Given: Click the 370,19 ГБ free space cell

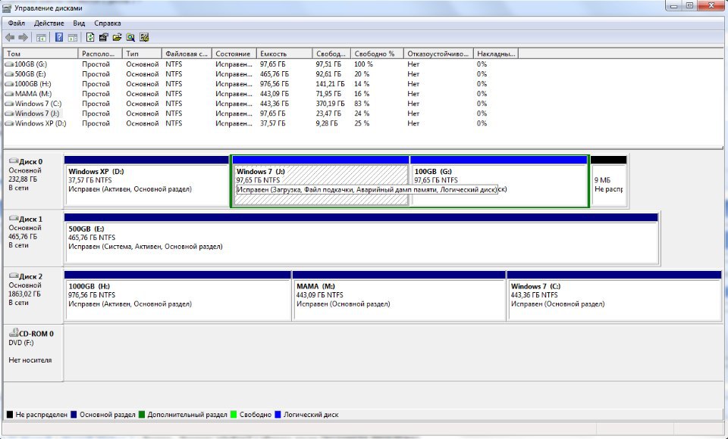Looking at the screenshot, I should tap(330, 104).
